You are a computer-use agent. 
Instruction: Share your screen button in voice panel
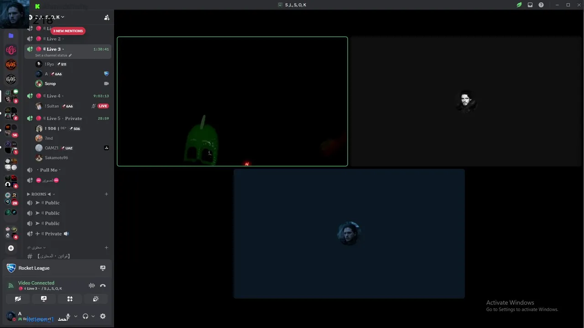[44, 299]
